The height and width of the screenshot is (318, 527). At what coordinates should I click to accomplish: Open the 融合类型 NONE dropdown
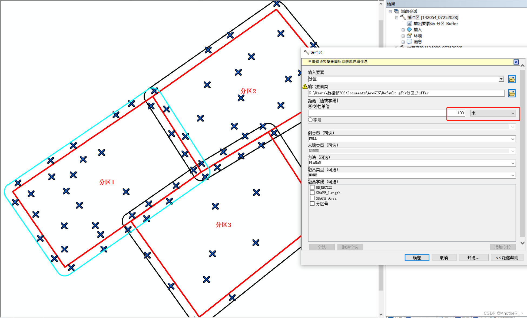tap(513, 175)
